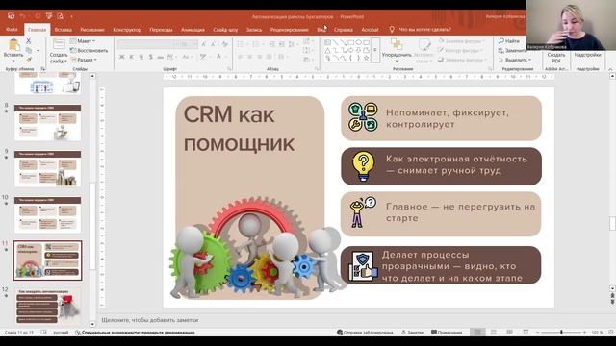Screen dimensions: 616x346
Task: Toggle text shadow (S) formatting
Action: (150, 58)
